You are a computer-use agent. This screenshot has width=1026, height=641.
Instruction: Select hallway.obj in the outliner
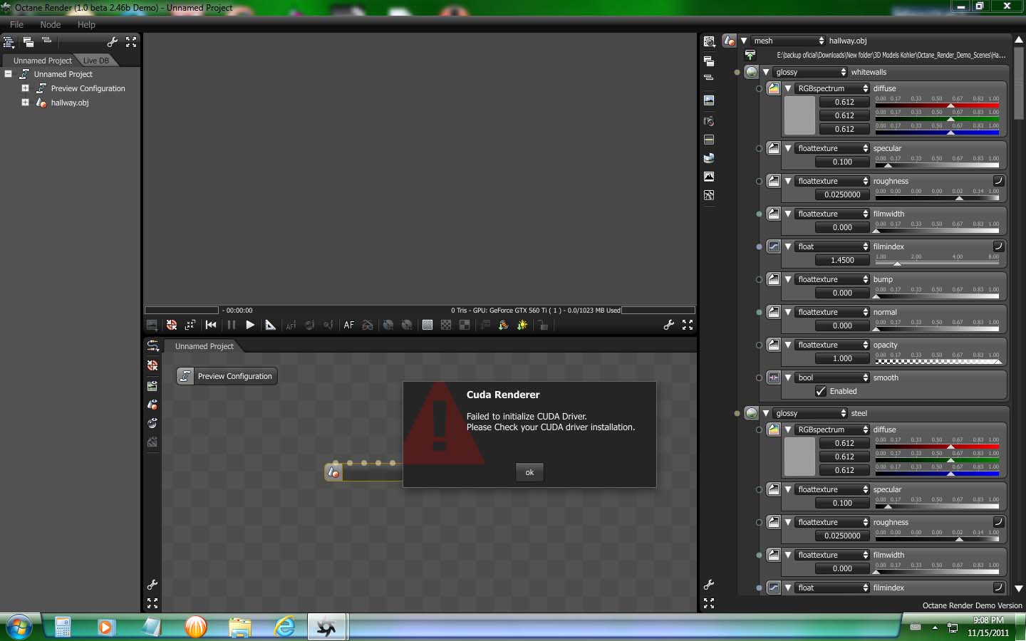(x=70, y=103)
